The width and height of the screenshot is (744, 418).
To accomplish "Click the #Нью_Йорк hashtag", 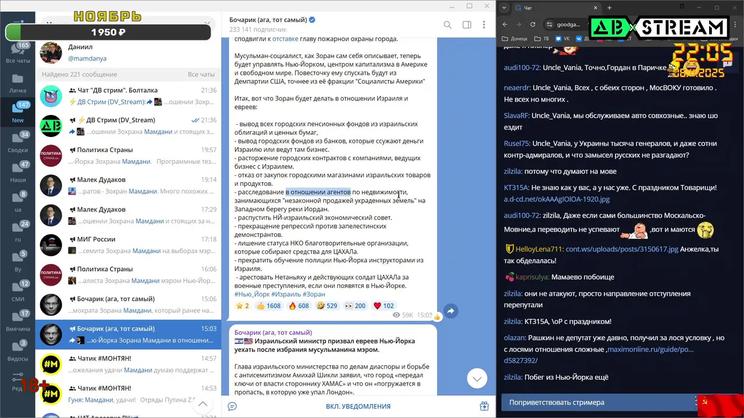I will pyautogui.click(x=252, y=294).
